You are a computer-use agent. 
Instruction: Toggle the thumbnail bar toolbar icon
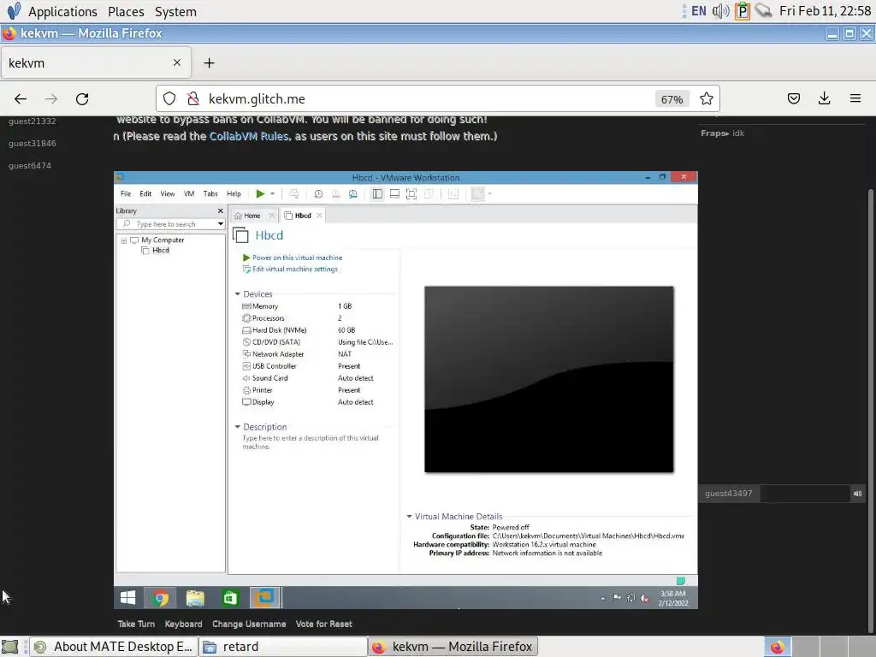pos(394,194)
